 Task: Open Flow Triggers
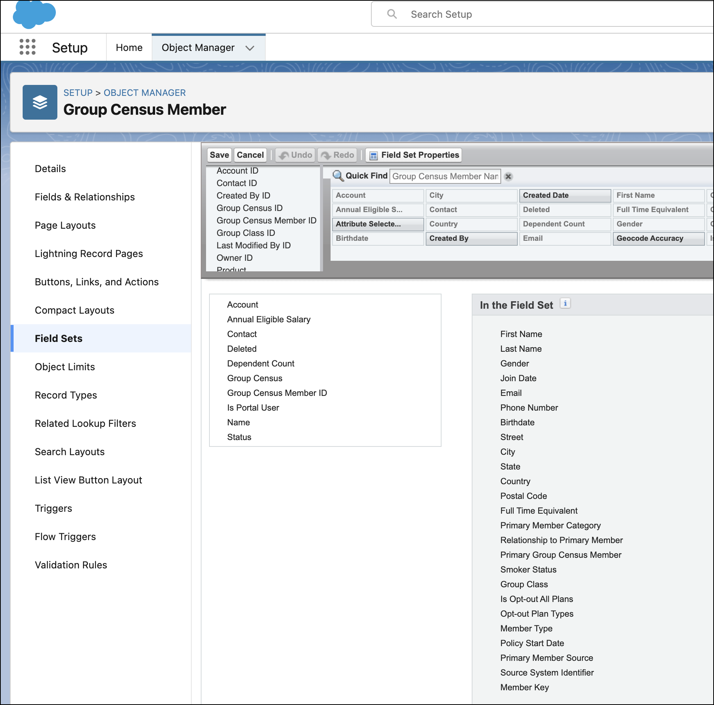coord(65,537)
